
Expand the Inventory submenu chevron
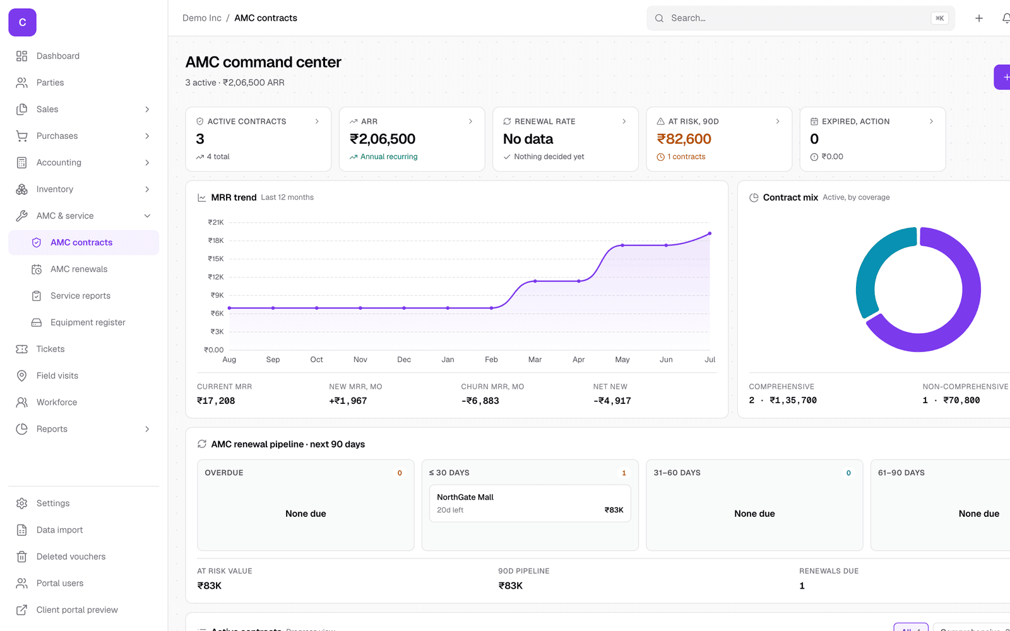click(147, 189)
